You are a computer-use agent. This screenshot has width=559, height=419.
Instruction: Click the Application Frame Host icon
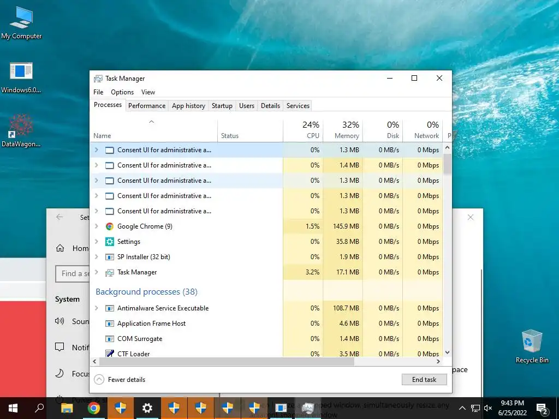click(109, 324)
